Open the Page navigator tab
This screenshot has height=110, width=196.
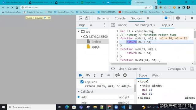point(82,25)
